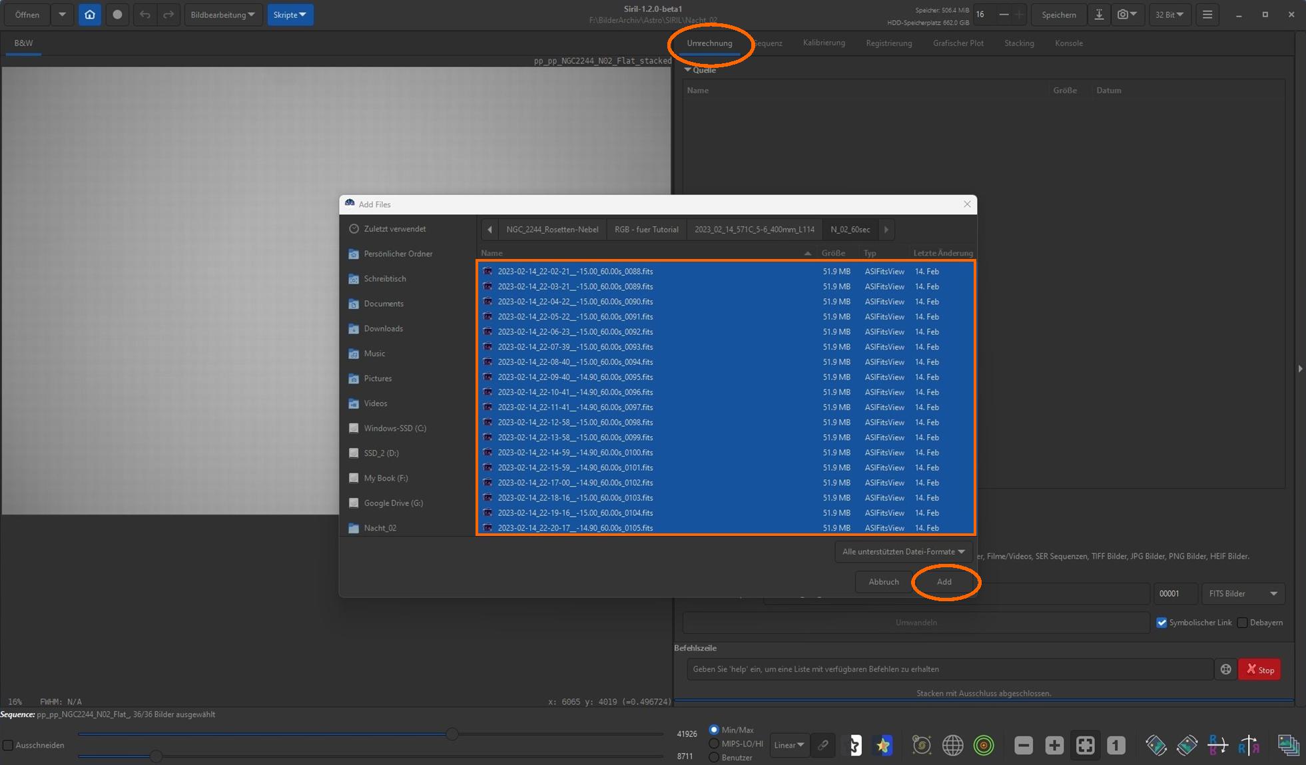Screen dimensions: 1306x765
Task: Click the zoom out minus icon
Action: (1024, 745)
